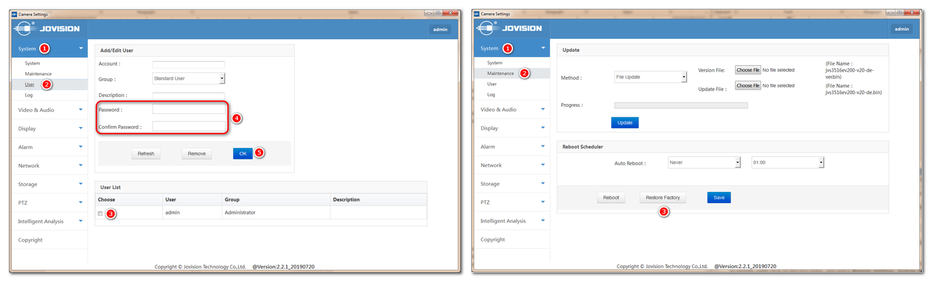Image resolution: width=932 pixels, height=282 pixels.
Task: Click the blue OK button in Add/Edit User
Action: point(243,154)
